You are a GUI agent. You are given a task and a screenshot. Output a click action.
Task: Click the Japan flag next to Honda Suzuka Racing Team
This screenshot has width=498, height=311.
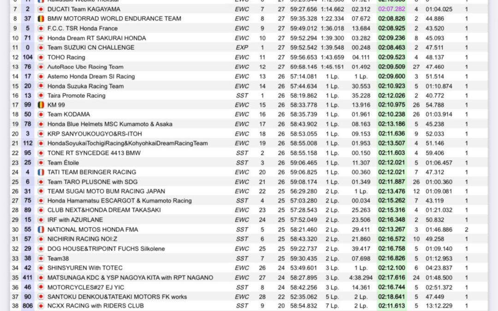41,86
